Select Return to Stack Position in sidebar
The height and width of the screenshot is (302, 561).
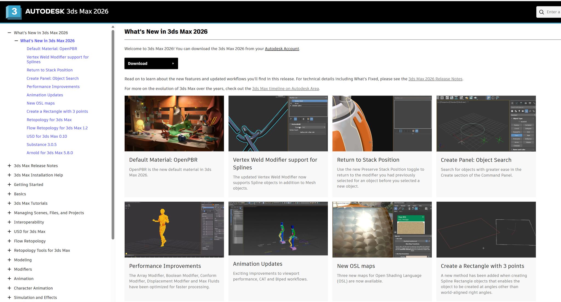point(50,70)
